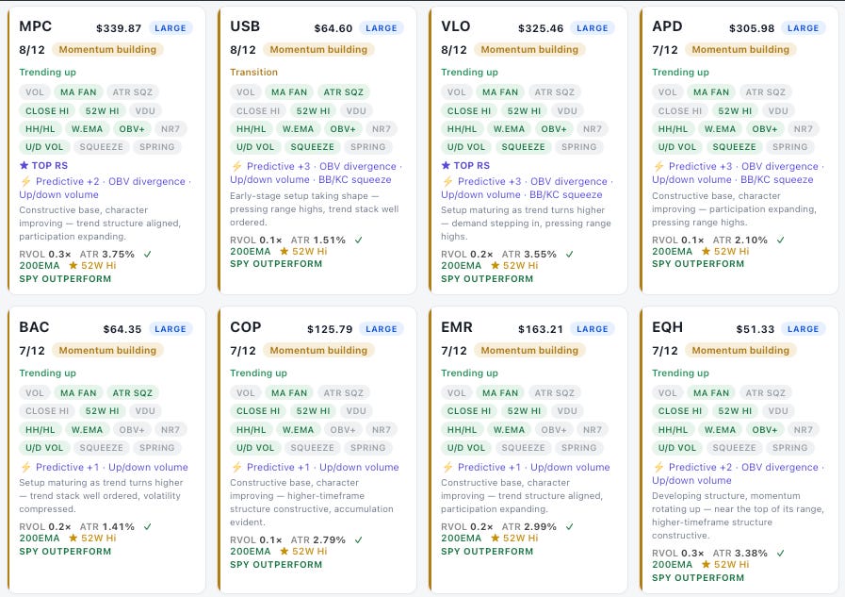Toggle the SQUEEZE chip on APD card

coord(734,147)
